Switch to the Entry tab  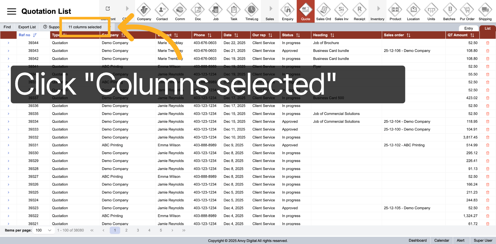(x=468, y=28)
